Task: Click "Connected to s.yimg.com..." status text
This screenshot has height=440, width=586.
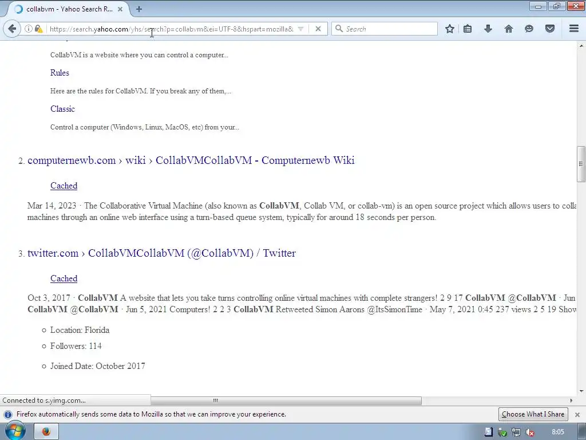Action: (x=44, y=400)
